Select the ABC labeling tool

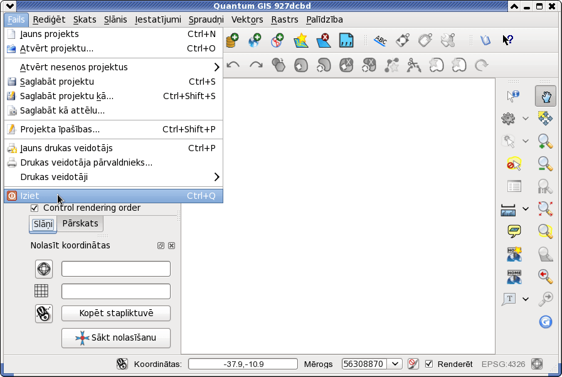point(380,40)
